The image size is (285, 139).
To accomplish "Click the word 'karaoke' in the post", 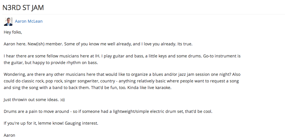I will click(x=163, y=88).
